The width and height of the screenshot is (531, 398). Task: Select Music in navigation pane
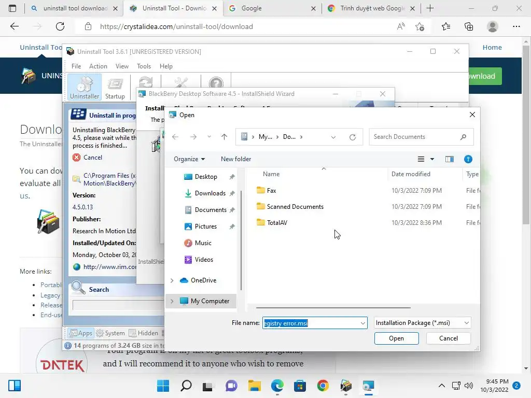click(x=203, y=243)
